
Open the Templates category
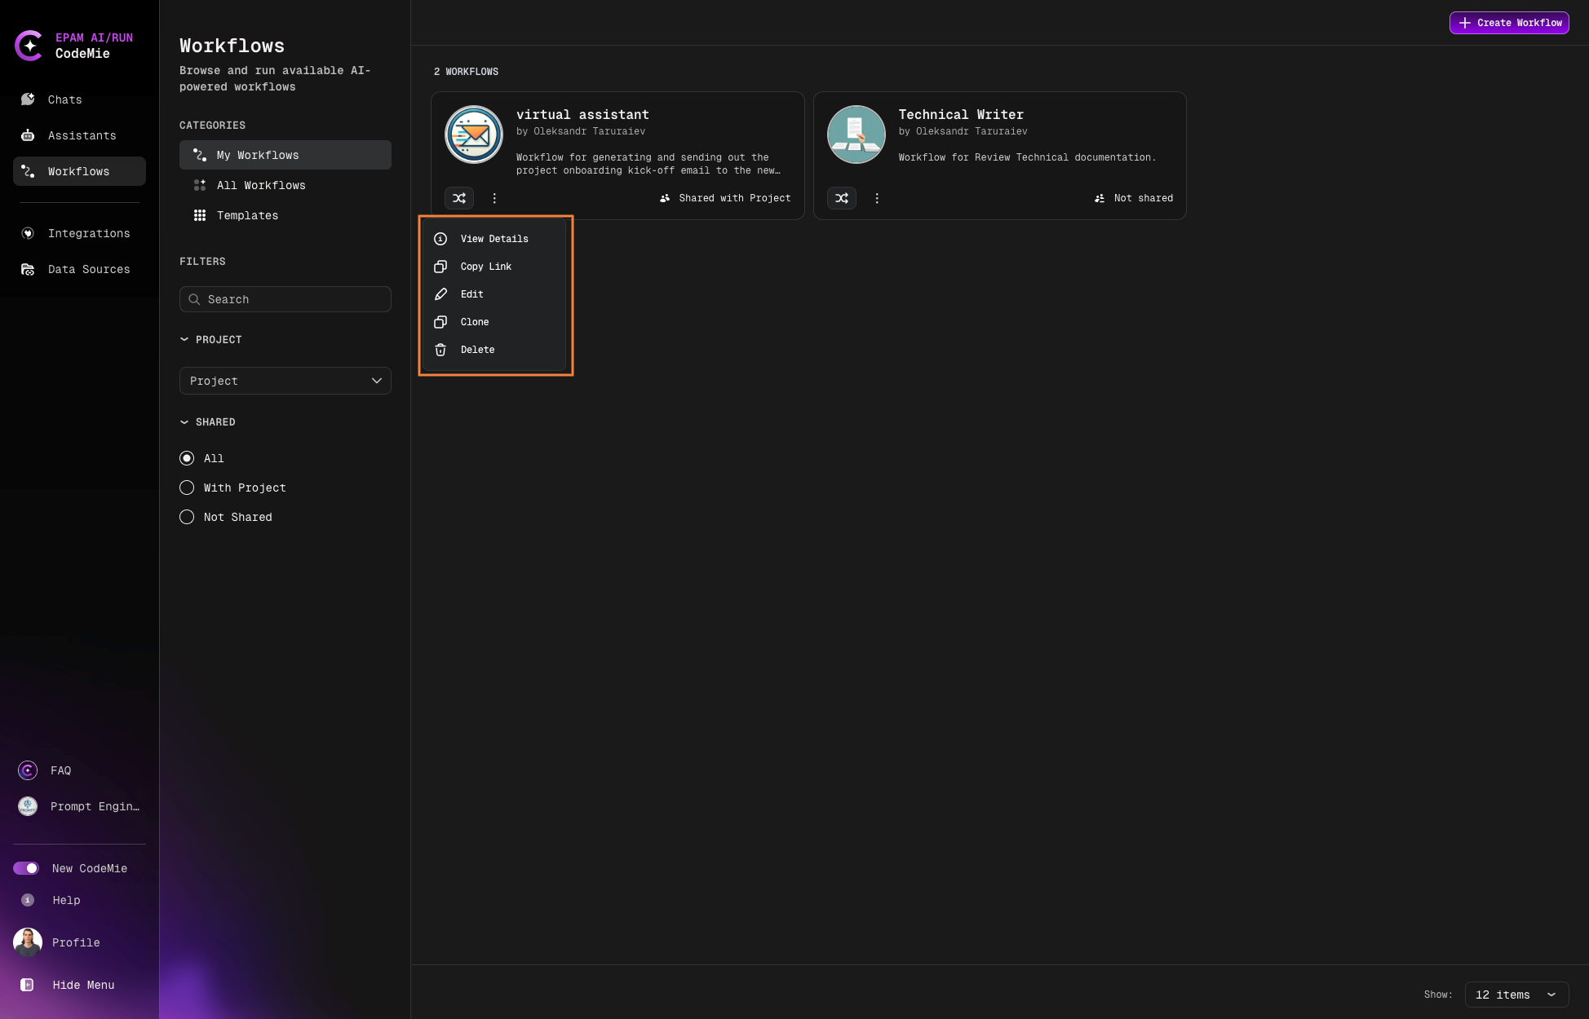click(x=247, y=215)
